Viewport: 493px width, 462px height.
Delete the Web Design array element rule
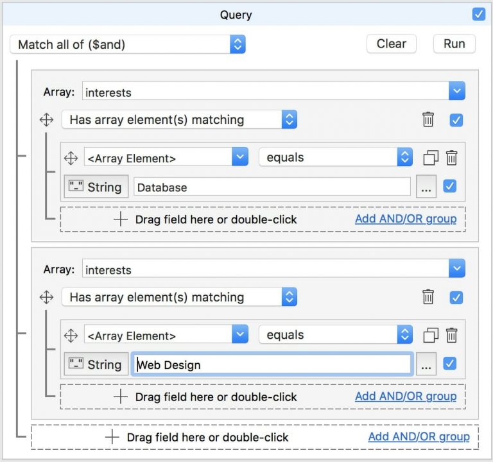452,335
